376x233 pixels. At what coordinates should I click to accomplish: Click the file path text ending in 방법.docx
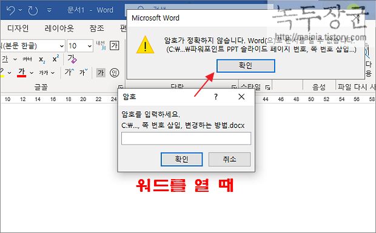pyautogui.click(x=183, y=125)
